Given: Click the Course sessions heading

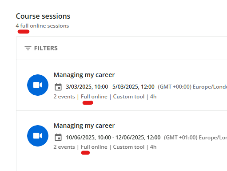Looking at the screenshot, I should click(43, 16).
